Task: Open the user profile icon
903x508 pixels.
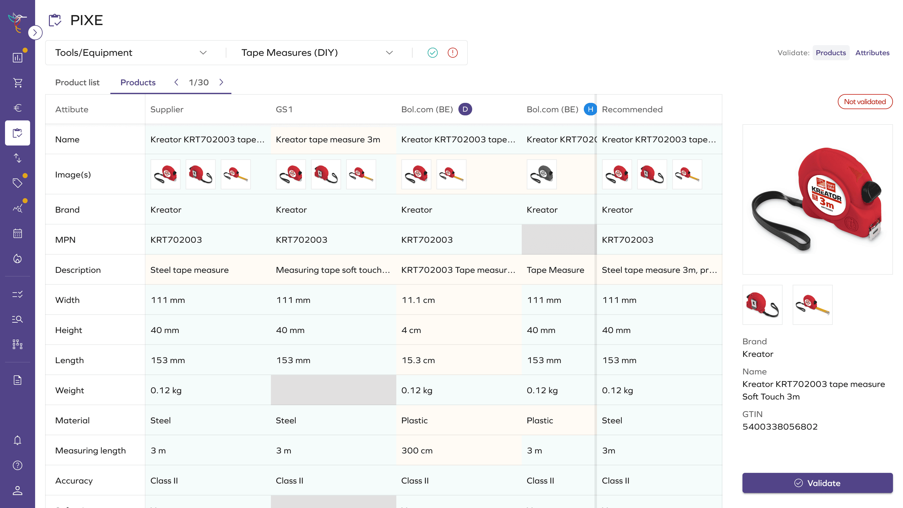Action: coord(18,490)
